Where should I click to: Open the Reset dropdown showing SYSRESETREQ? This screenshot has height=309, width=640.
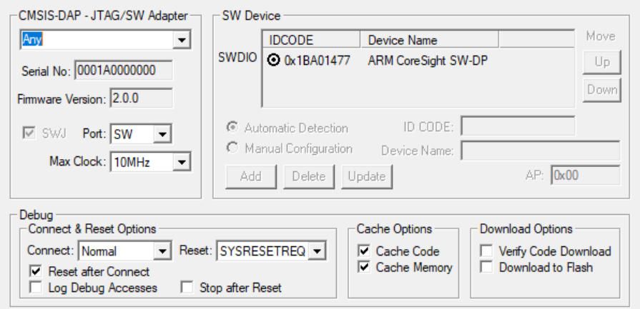click(270, 250)
